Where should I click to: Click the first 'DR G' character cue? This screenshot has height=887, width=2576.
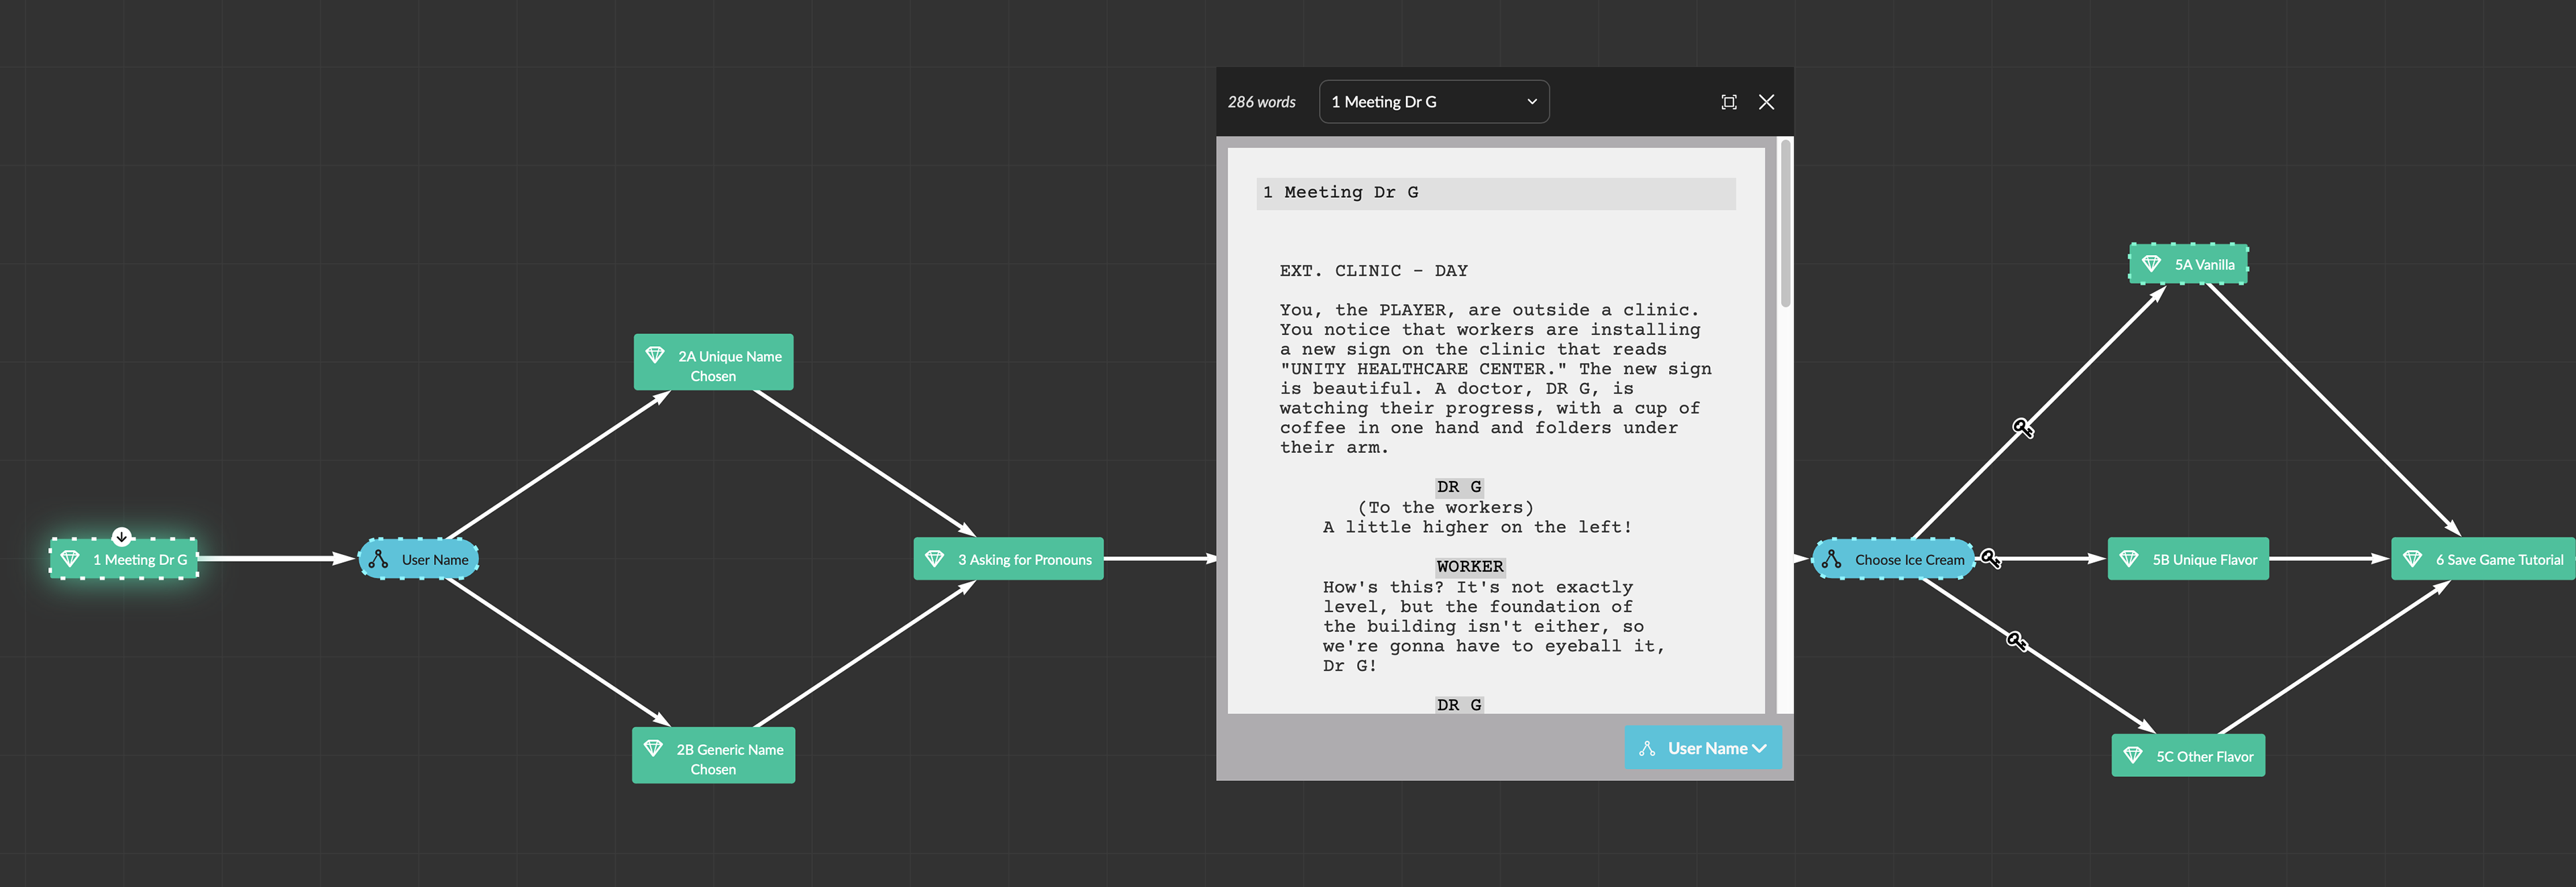pyautogui.click(x=1459, y=487)
